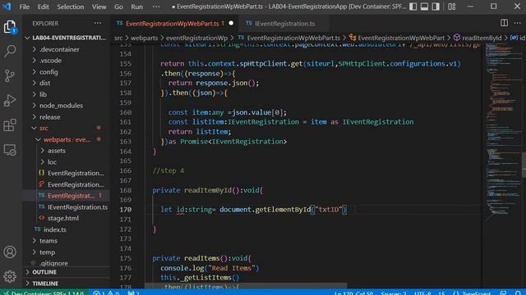Expand the TIMELINE section
The height and width of the screenshot is (295, 526).
coord(67,284)
